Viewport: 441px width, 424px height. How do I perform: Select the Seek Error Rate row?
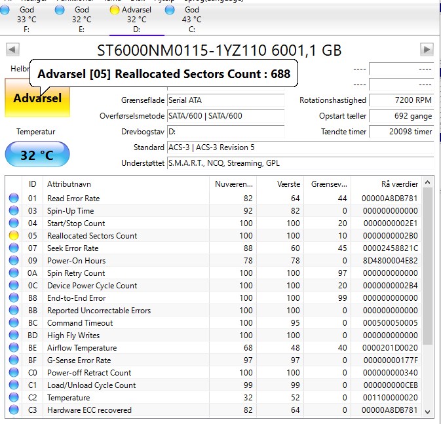point(213,248)
